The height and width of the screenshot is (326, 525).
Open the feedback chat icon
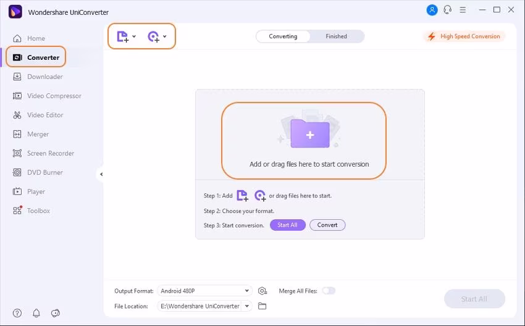coord(55,313)
